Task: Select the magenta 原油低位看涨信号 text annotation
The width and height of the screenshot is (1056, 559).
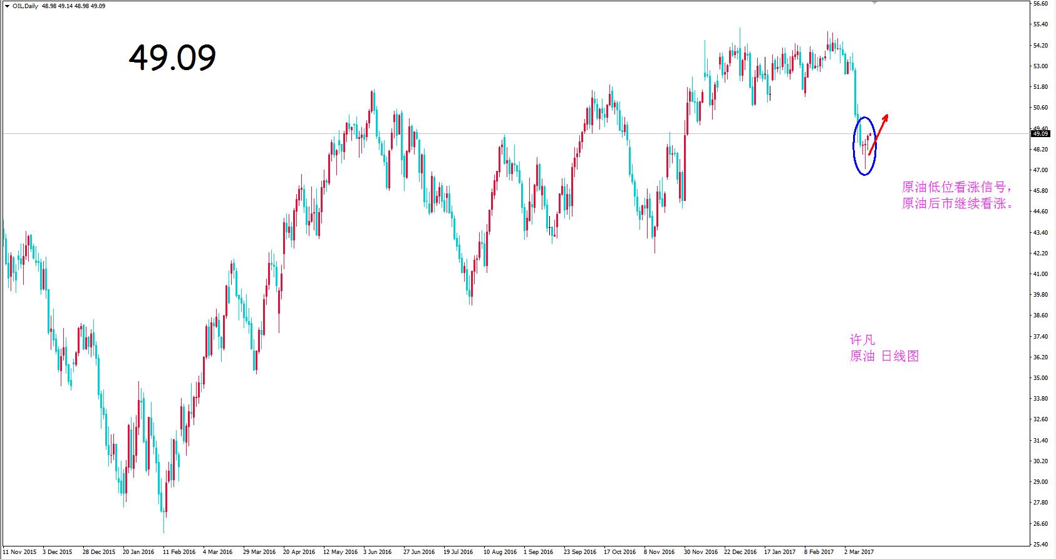Action: (x=957, y=187)
